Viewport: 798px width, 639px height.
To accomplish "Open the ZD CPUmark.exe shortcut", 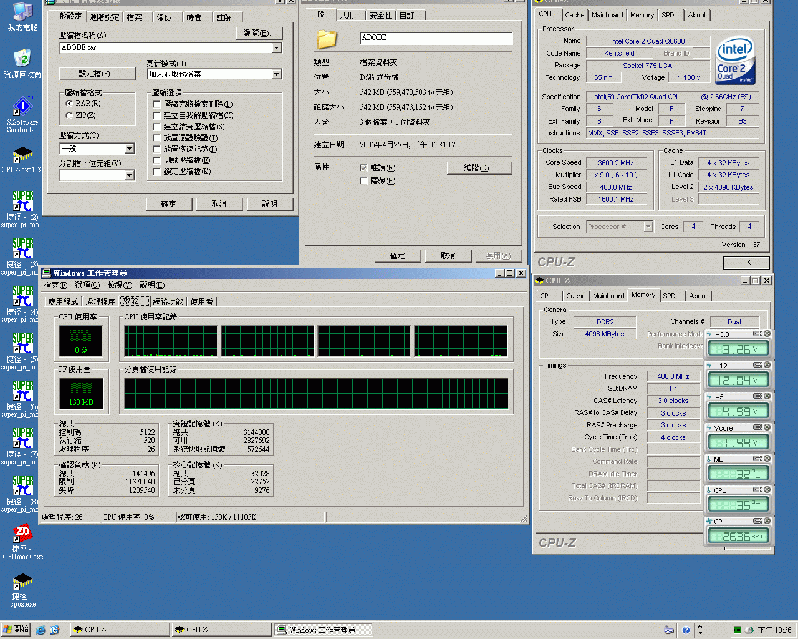I will coord(22,542).
